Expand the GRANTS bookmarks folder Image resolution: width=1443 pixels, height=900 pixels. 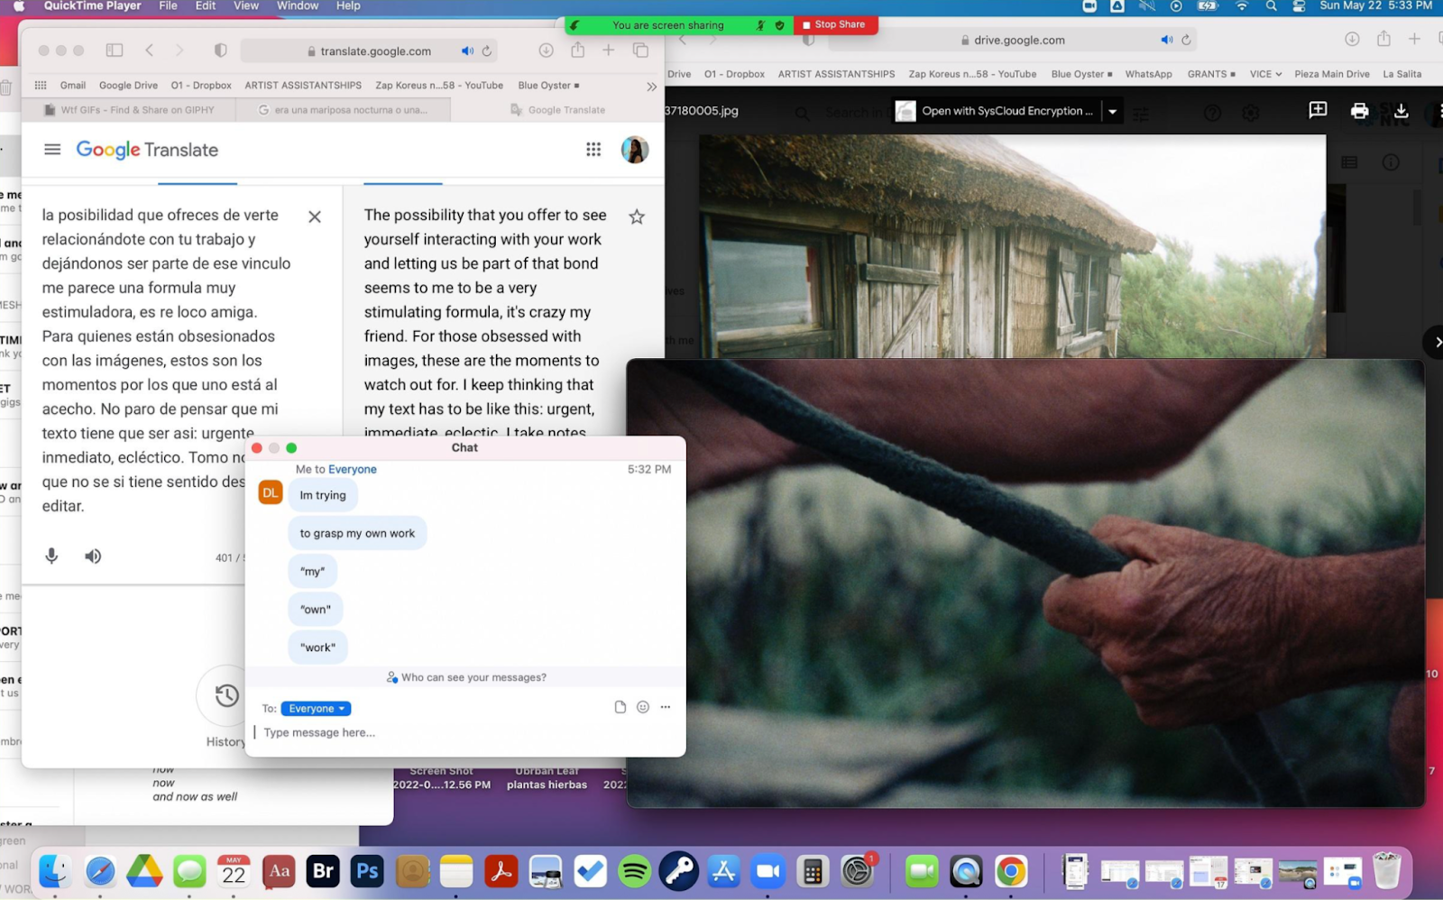coord(1210,74)
